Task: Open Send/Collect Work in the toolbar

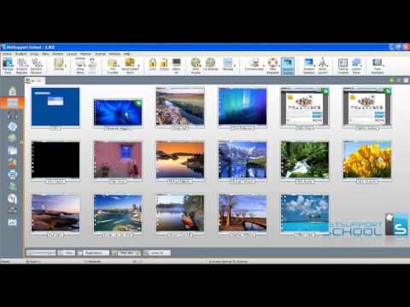Action: tap(130, 66)
